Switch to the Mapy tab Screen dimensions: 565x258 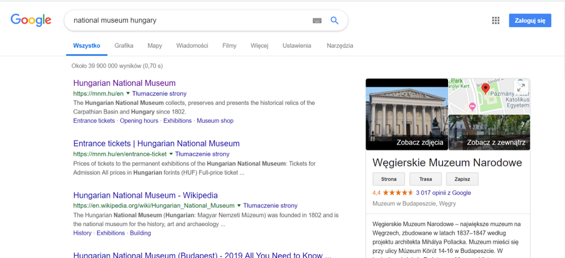[154, 46]
